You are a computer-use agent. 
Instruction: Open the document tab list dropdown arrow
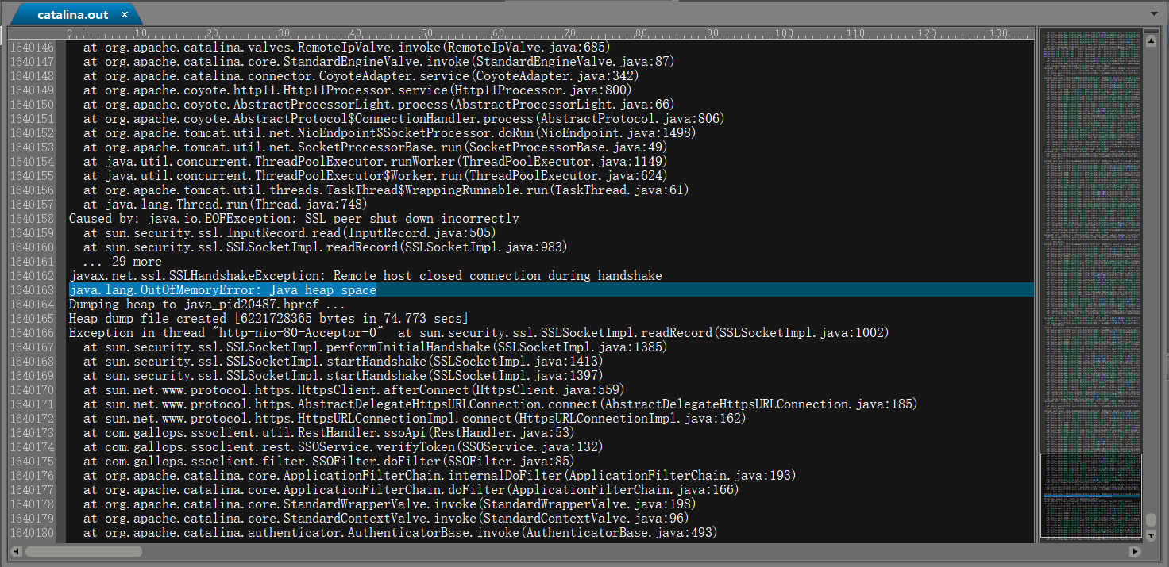1154,14
